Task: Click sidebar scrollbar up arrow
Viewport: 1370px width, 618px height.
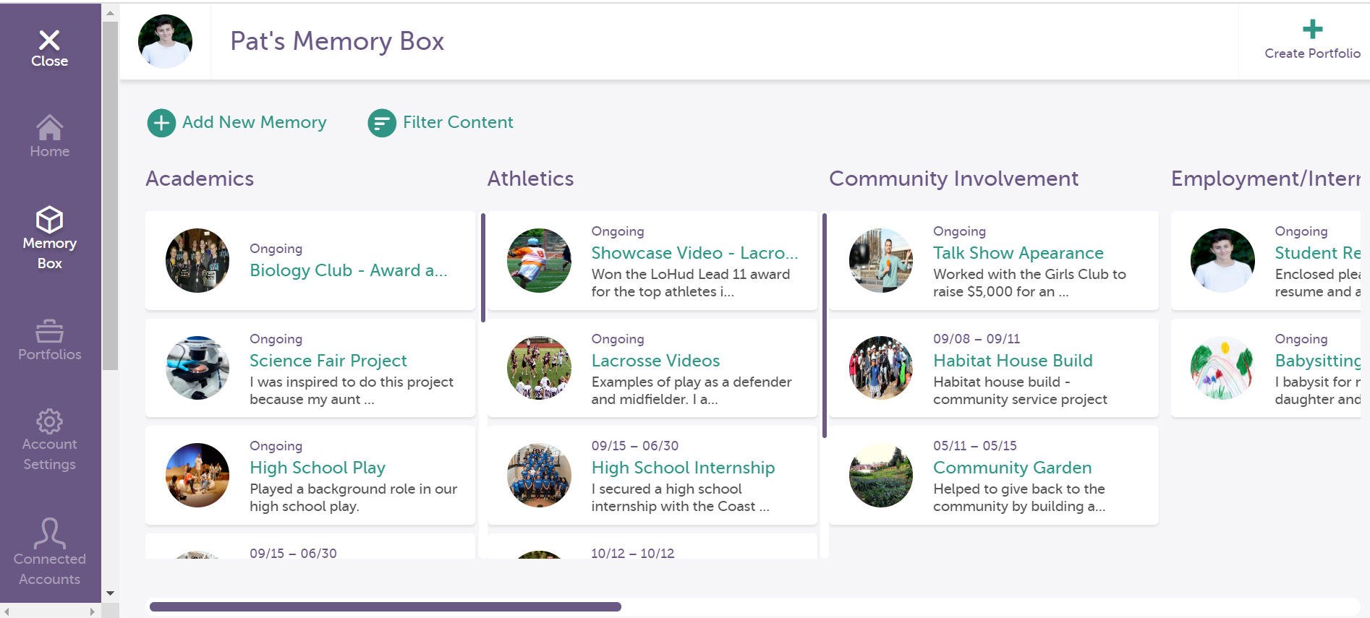Action: pos(110,13)
